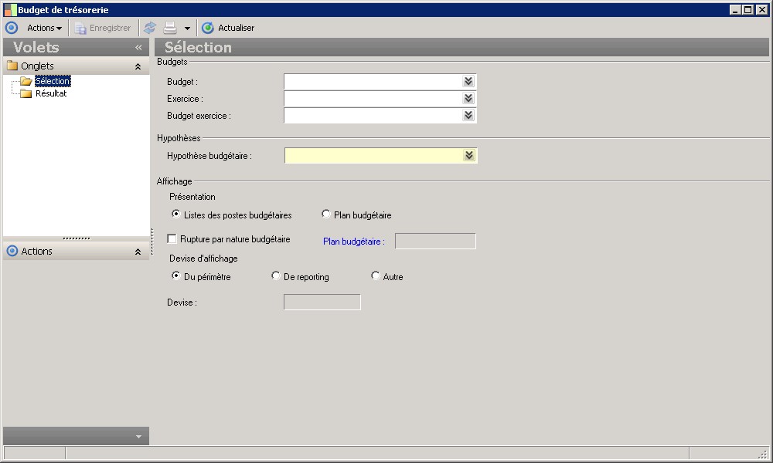773x463 pixels.
Task: Click the Budget de trésorerie window icon
Action: 10,10
